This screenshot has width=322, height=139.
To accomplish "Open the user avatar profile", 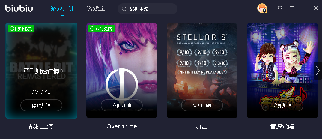I will (x=262, y=8).
